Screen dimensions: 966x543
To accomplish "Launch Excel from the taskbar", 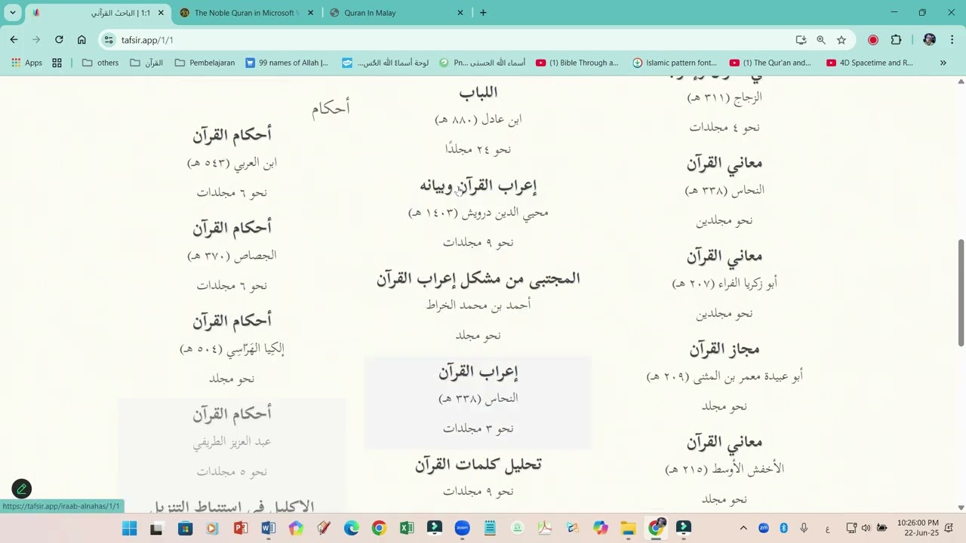I will point(407,528).
